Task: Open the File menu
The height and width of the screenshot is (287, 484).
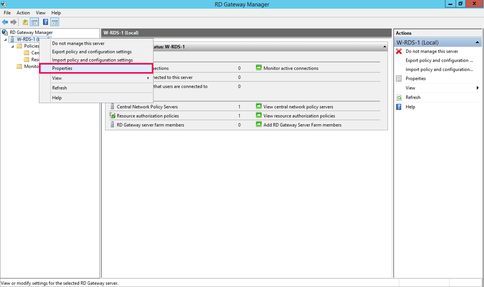Action: (7, 13)
